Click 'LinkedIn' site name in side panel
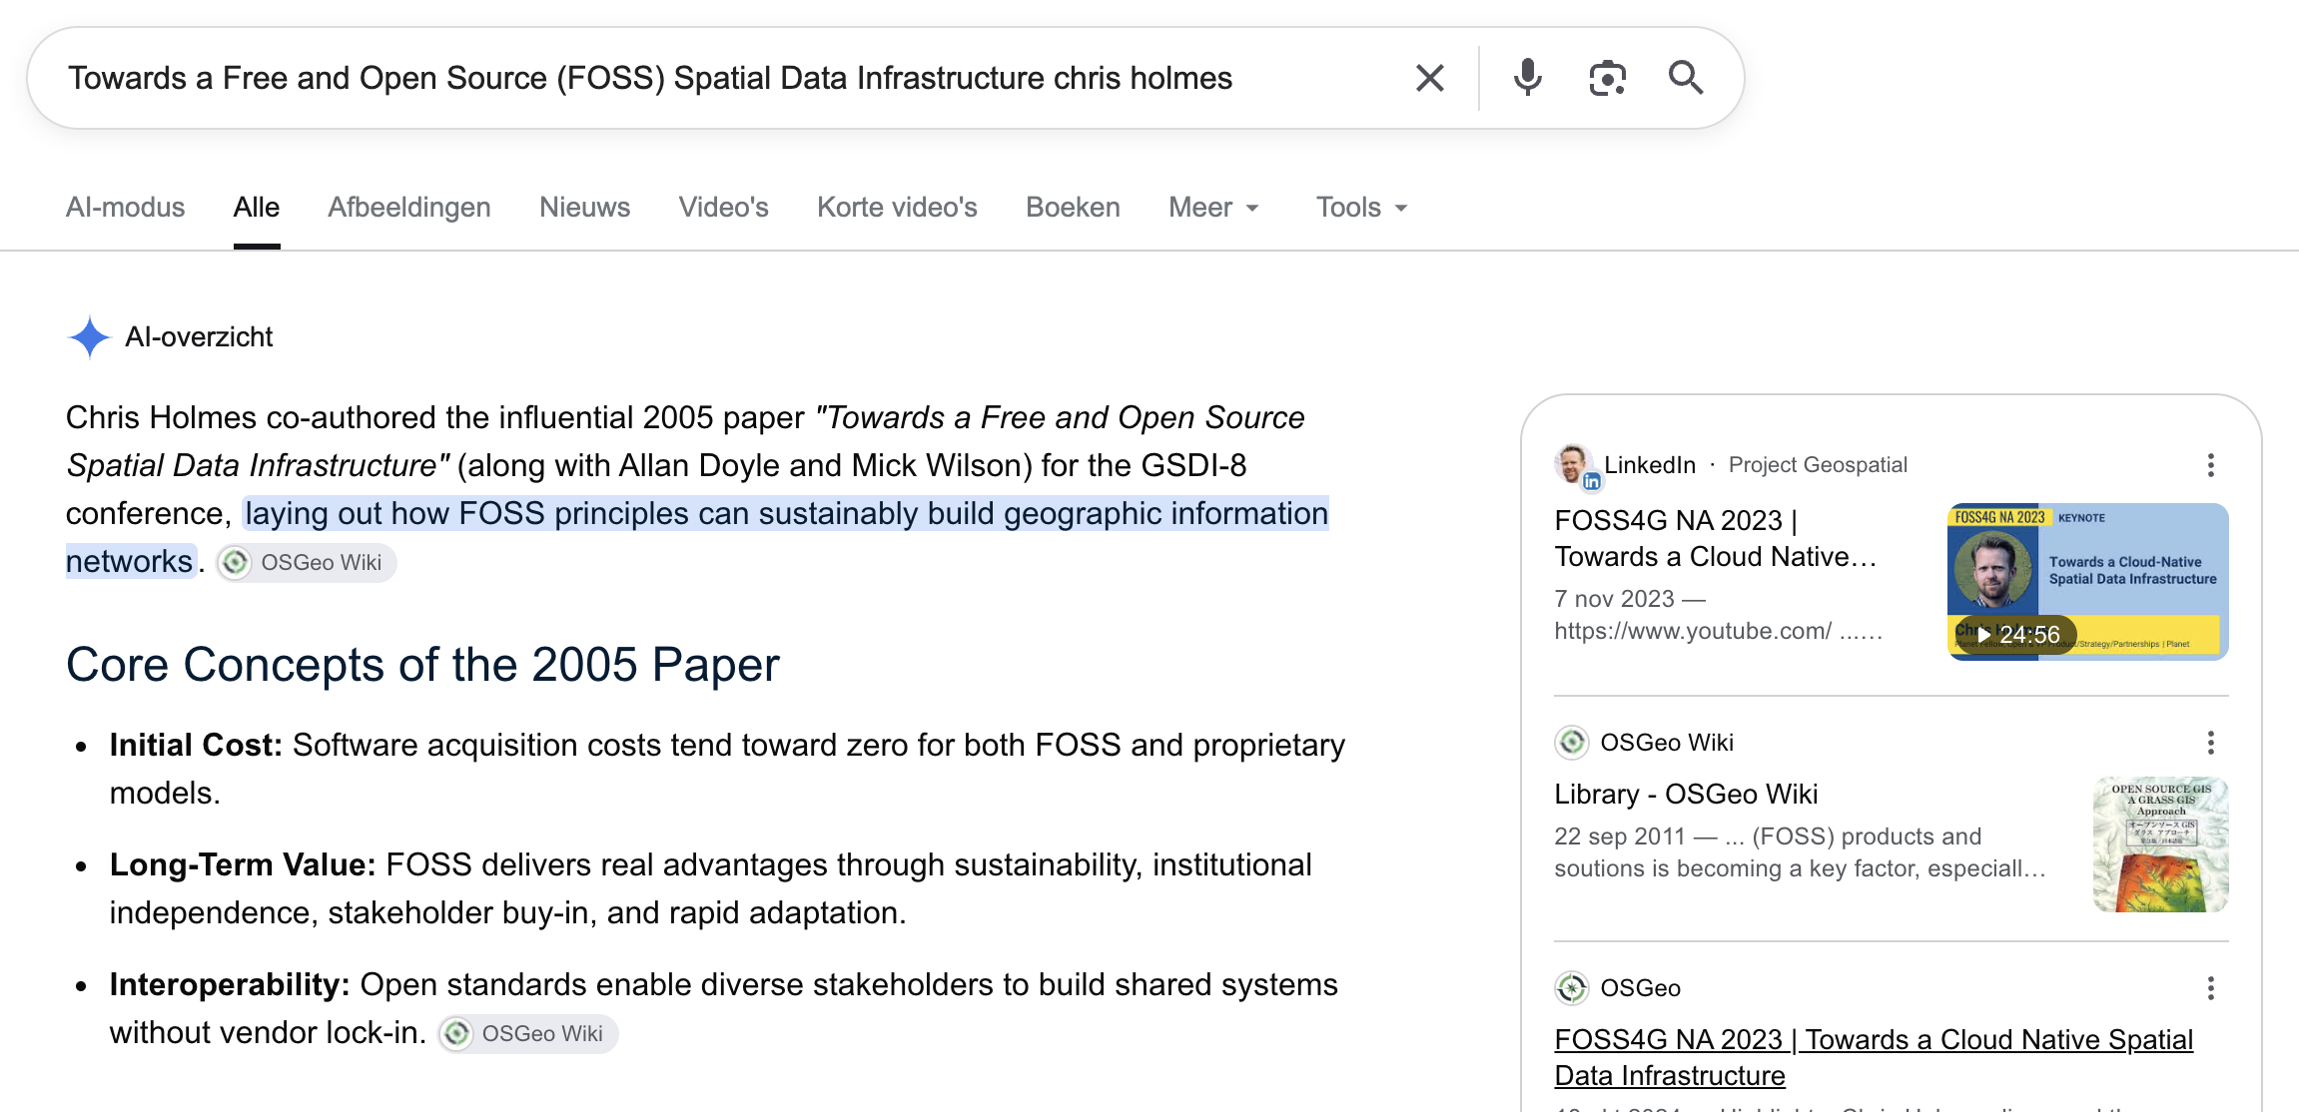The height and width of the screenshot is (1112, 2299). 1650,465
